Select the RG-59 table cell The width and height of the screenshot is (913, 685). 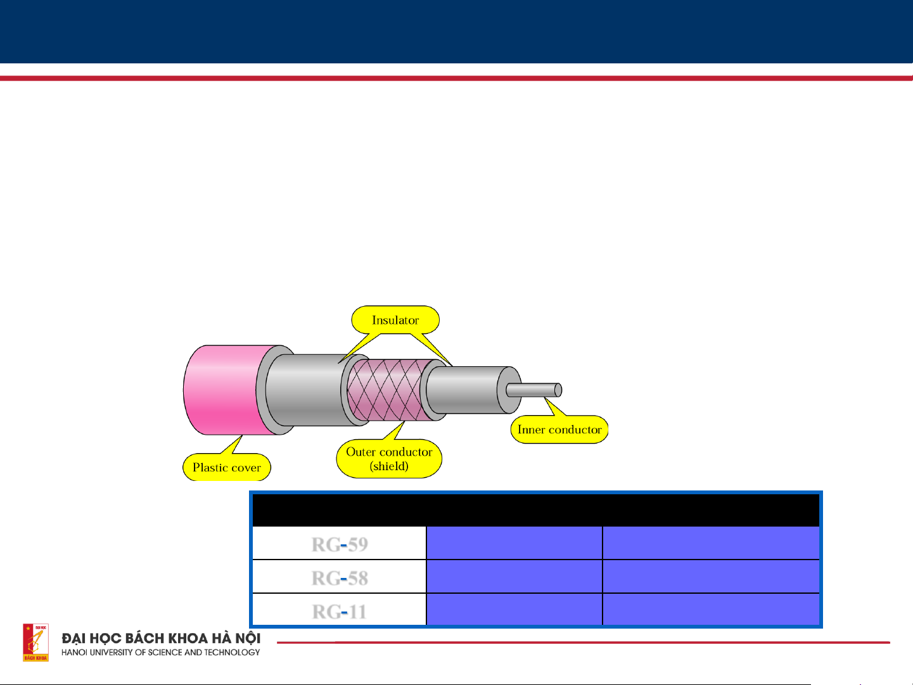pos(340,544)
